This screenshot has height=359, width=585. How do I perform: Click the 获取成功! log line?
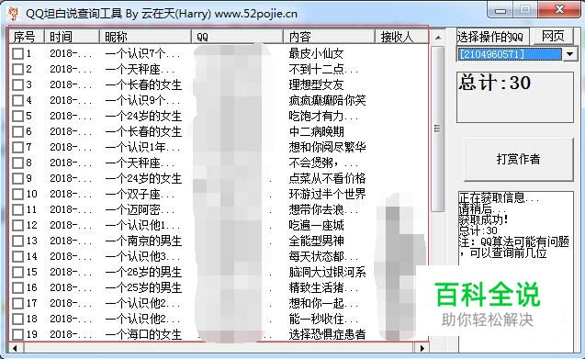(x=484, y=219)
